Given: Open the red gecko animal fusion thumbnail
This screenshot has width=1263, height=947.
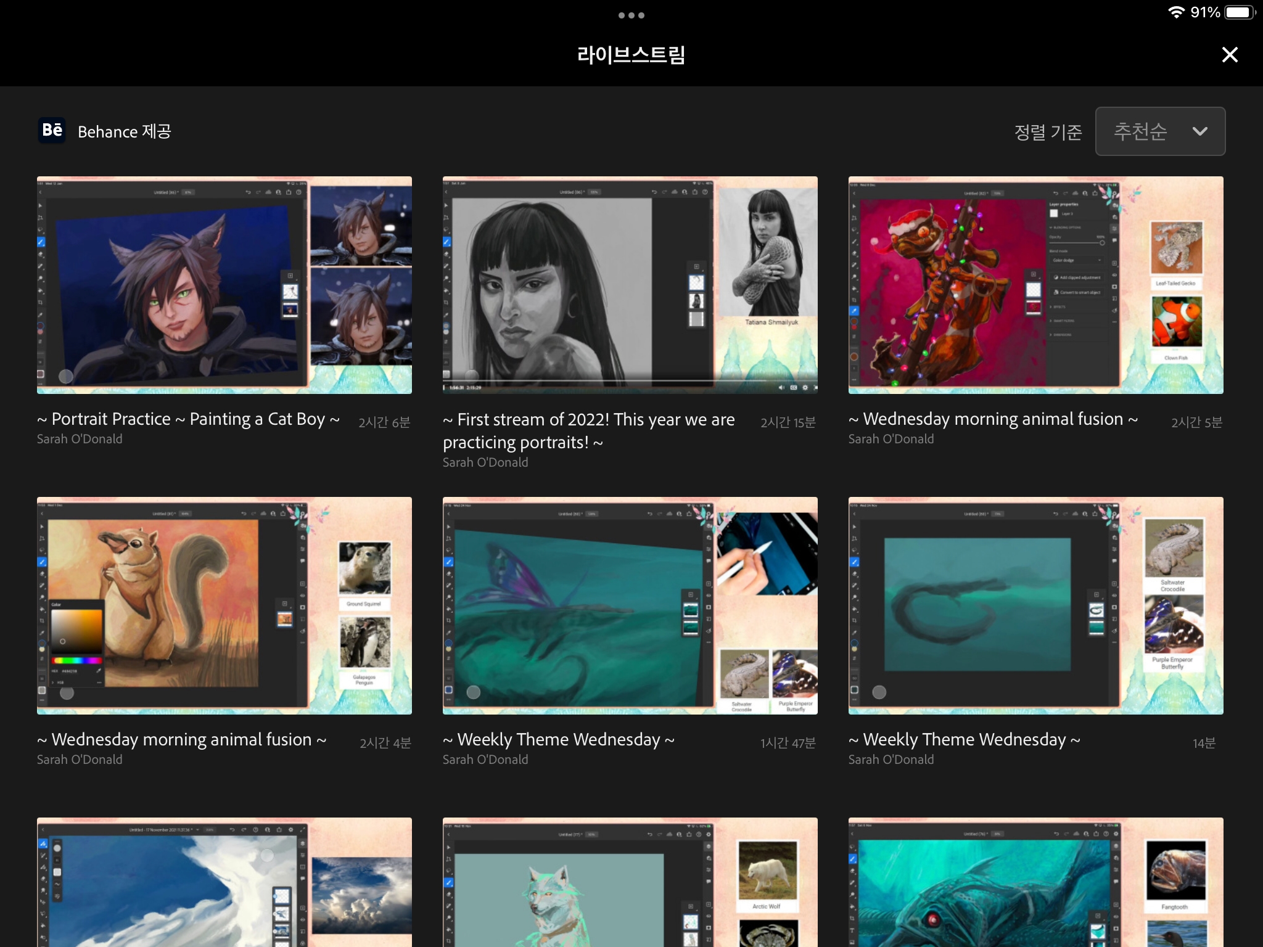Looking at the screenshot, I should [1035, 285].
